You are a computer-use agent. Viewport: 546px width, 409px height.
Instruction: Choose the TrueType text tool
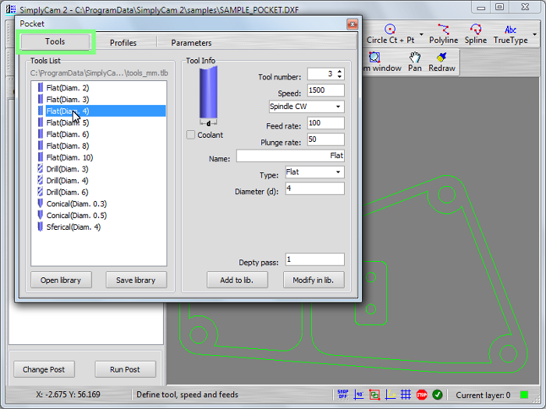pos(510,34)
